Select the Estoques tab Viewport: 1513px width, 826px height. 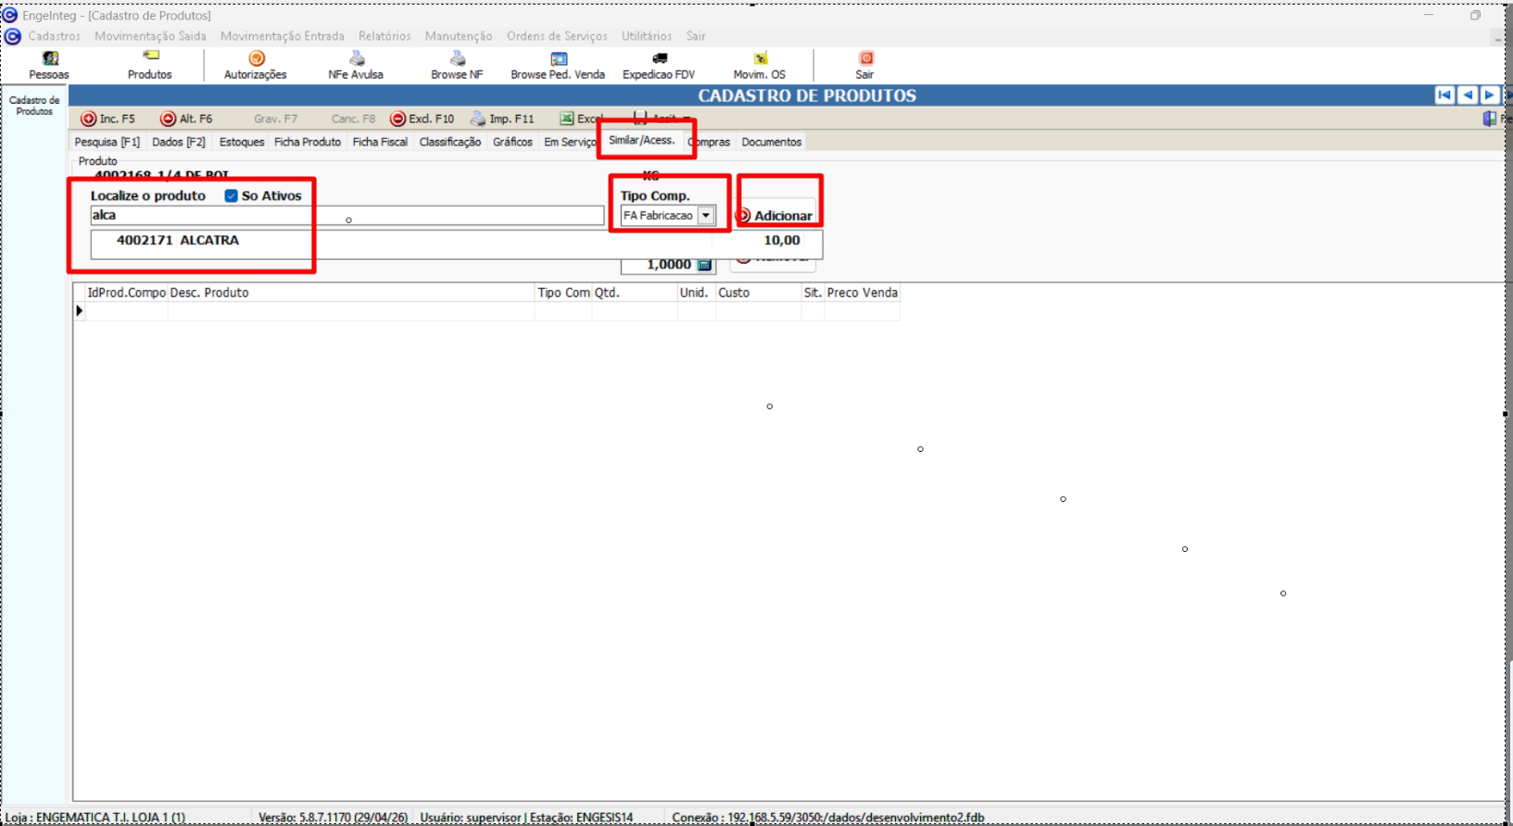pos(242,143)
